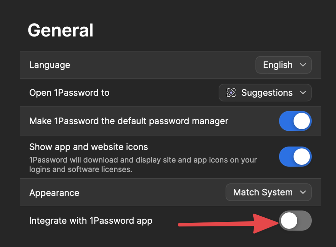Click the chevron on the English dropdown

[x=303, y=65]
